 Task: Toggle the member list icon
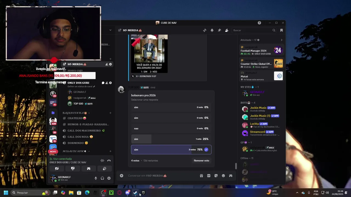click(227, 30)
